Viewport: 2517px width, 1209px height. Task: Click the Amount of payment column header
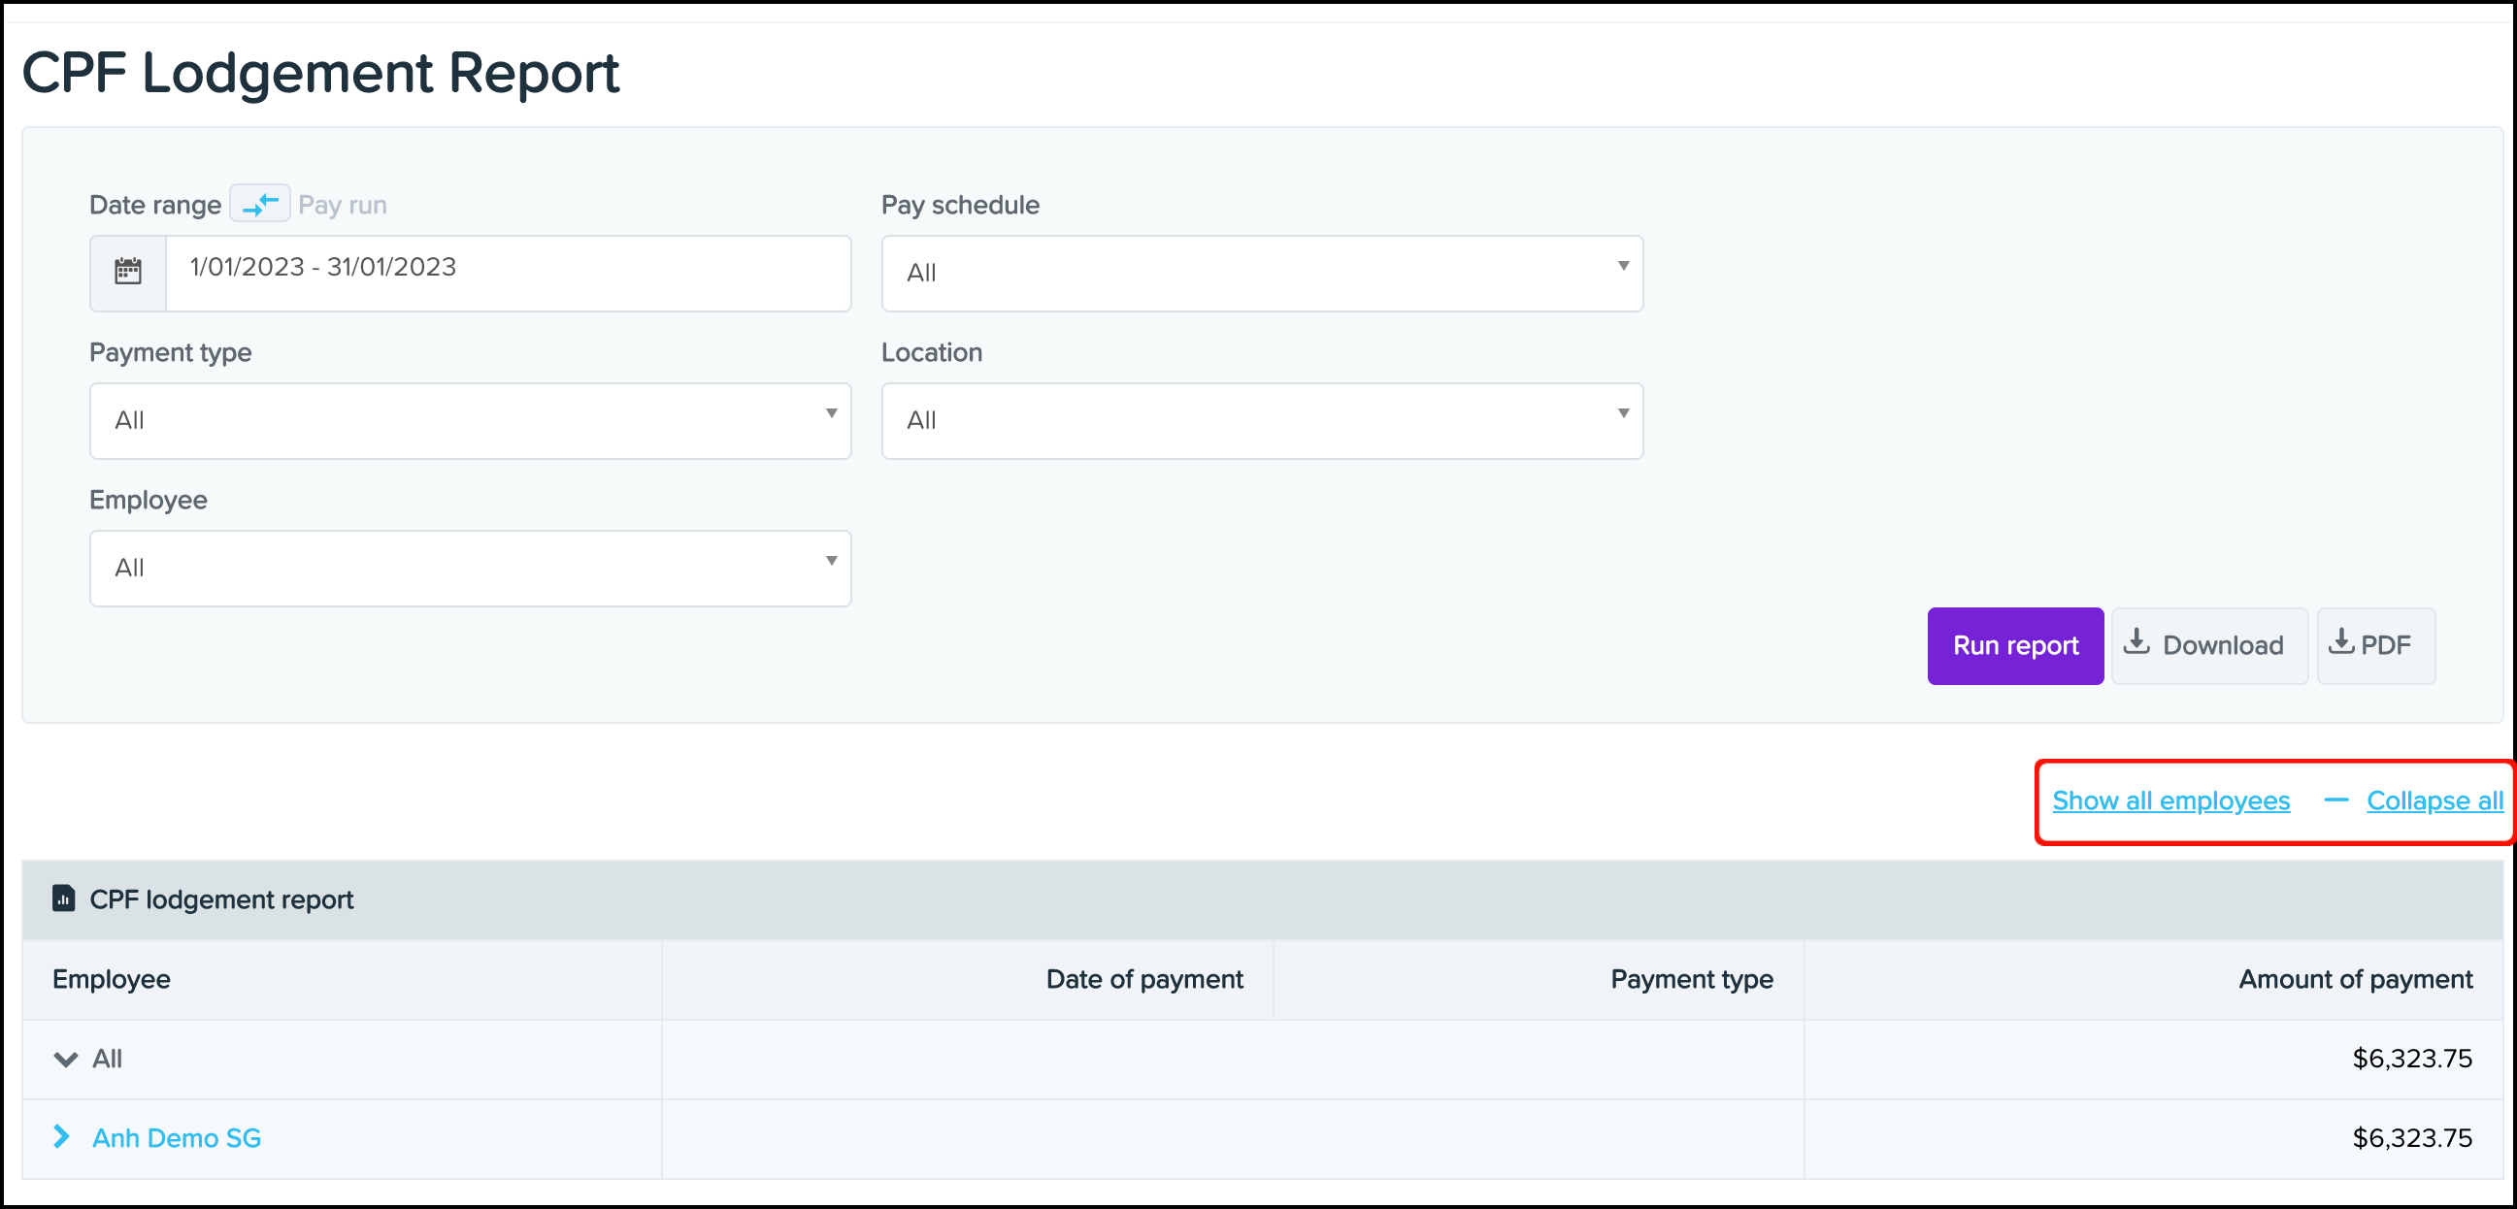(x=2355, y=978)
